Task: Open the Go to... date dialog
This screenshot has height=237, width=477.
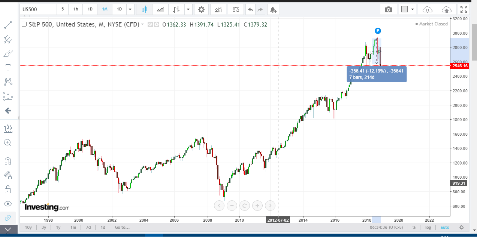Action: tap(122, 227)
